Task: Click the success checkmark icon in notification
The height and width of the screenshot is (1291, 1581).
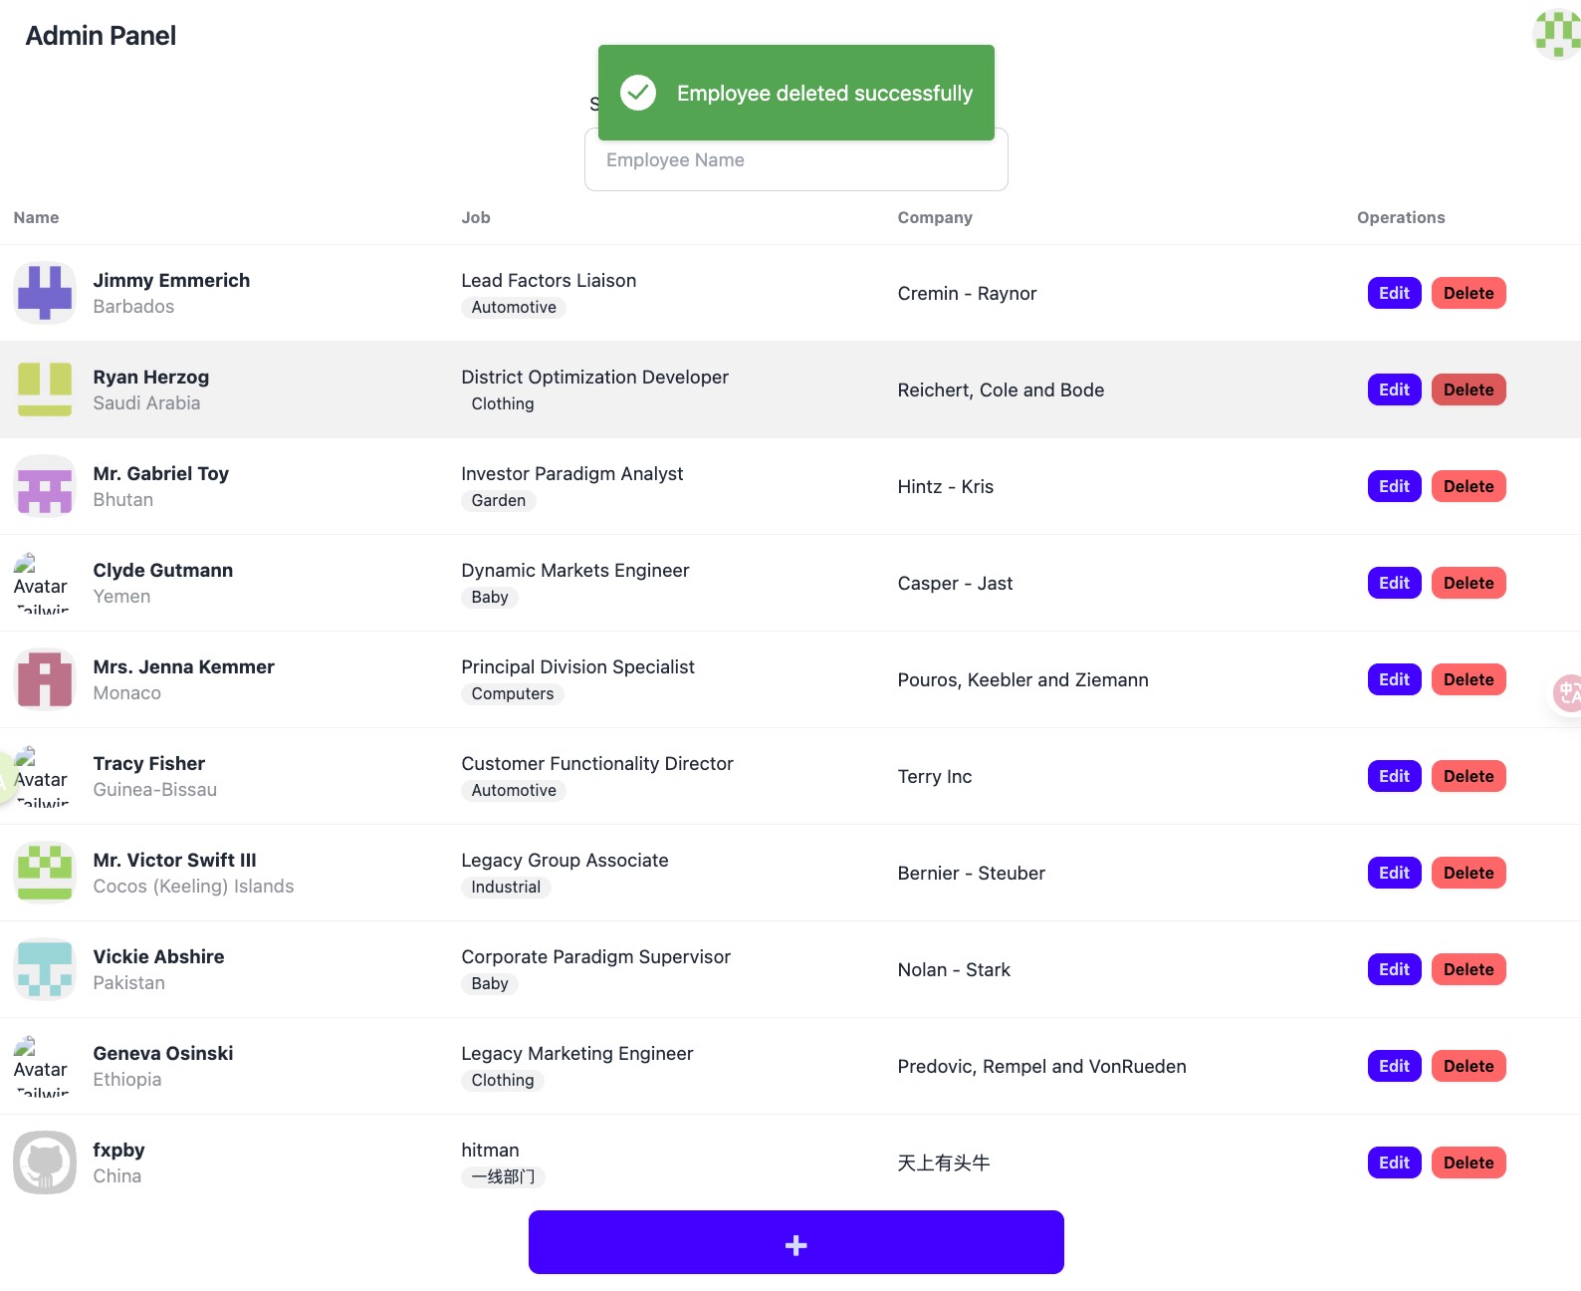Action: click(x=638, y=93)
